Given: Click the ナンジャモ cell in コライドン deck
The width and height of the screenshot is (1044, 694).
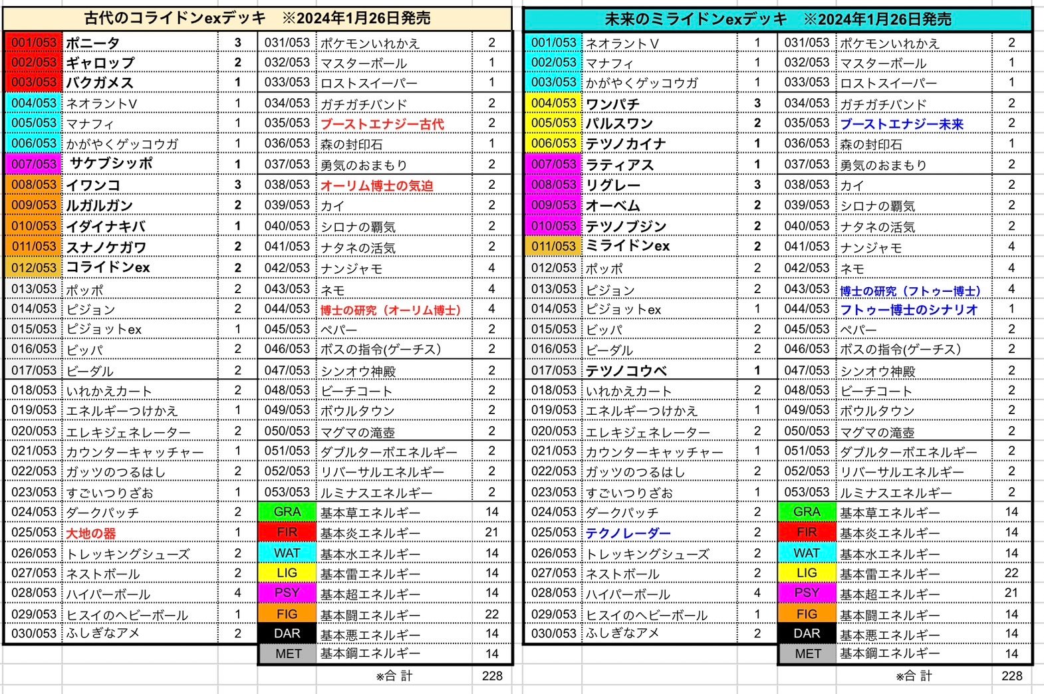Looking at the screenshot, I should pyautogui.click(x=394, y=269).
